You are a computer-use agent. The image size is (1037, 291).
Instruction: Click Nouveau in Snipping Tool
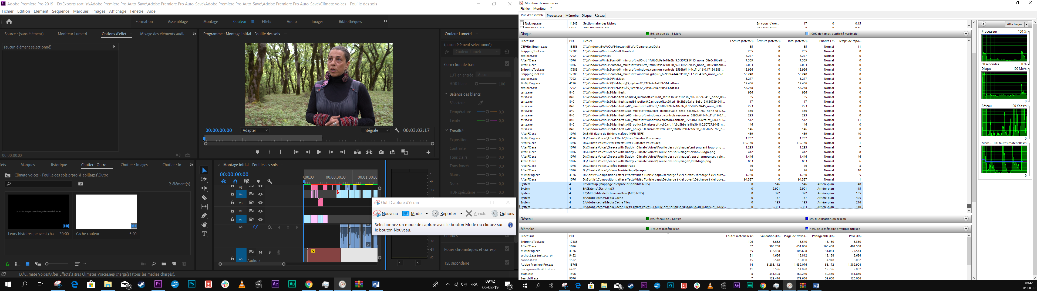[386, 214]
